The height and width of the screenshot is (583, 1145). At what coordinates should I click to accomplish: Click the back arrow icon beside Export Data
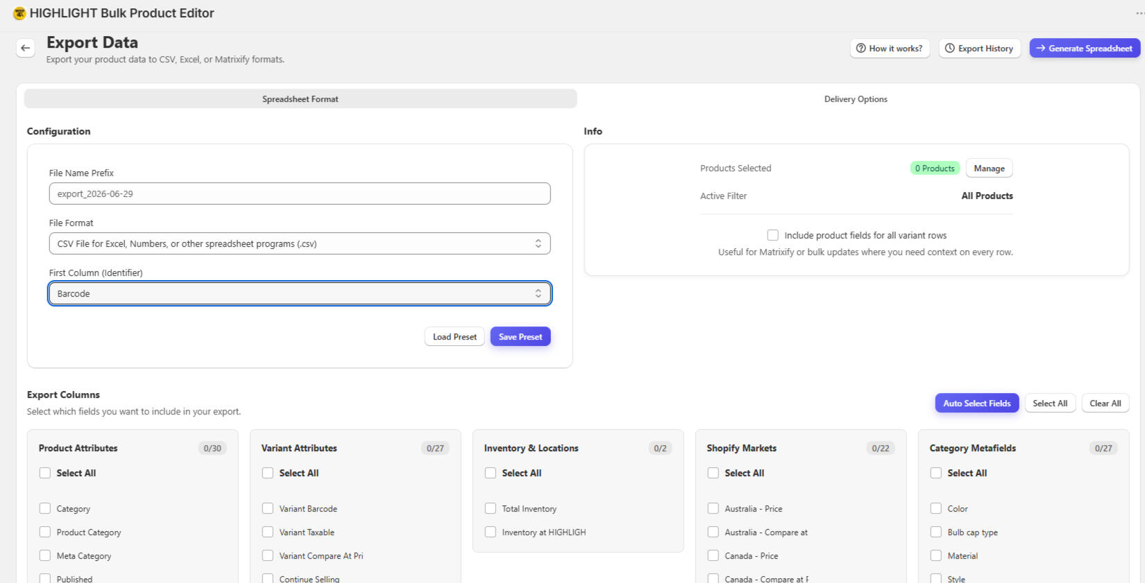(26, 48)
